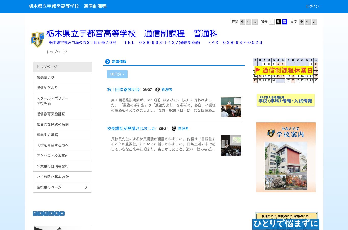Open 総合的な探究の時間 menu item

[x=62, y=124]
